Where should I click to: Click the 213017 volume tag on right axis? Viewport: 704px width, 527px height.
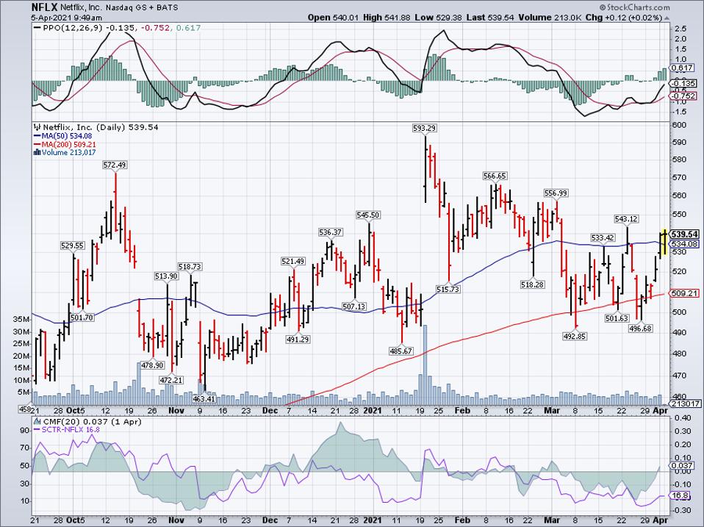point(686,404)
